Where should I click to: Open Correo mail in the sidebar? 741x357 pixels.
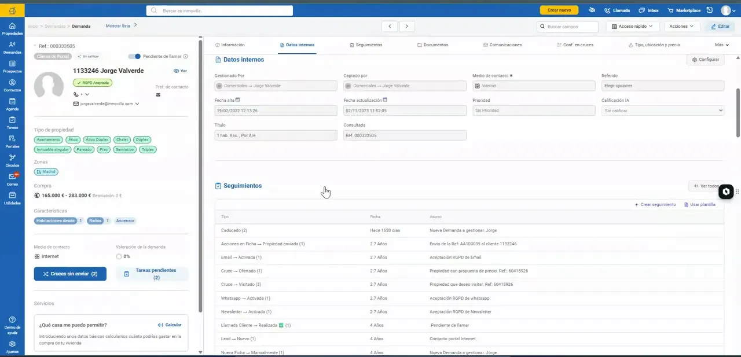click(x=12, y=179)
